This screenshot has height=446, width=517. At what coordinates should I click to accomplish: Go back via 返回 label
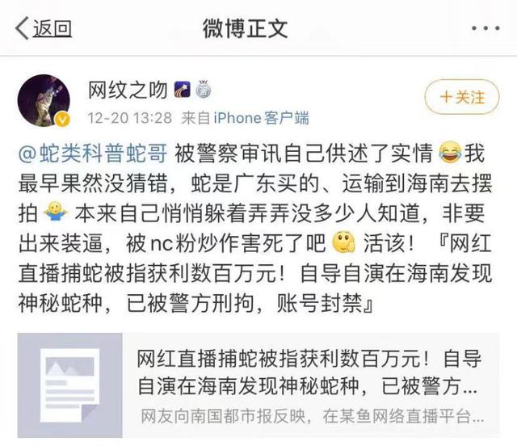[52, 28]
